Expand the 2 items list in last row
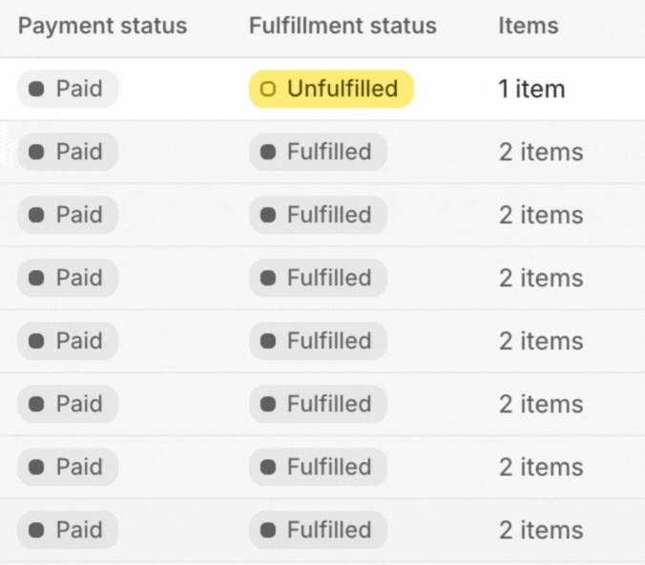Screen dimensions: 645x565 (541, 530)
